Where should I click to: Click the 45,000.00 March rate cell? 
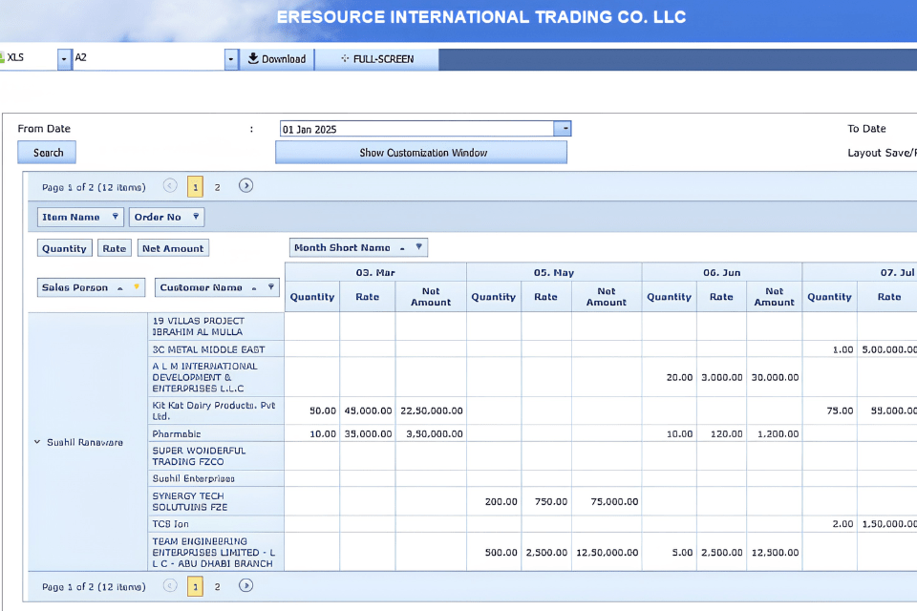point(367,411)
